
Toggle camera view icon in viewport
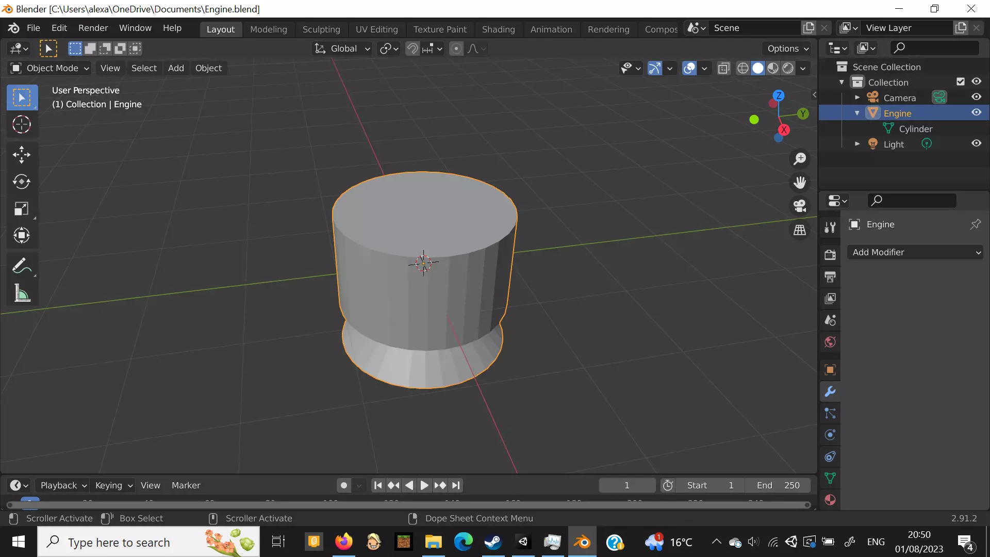pos(800,206)
